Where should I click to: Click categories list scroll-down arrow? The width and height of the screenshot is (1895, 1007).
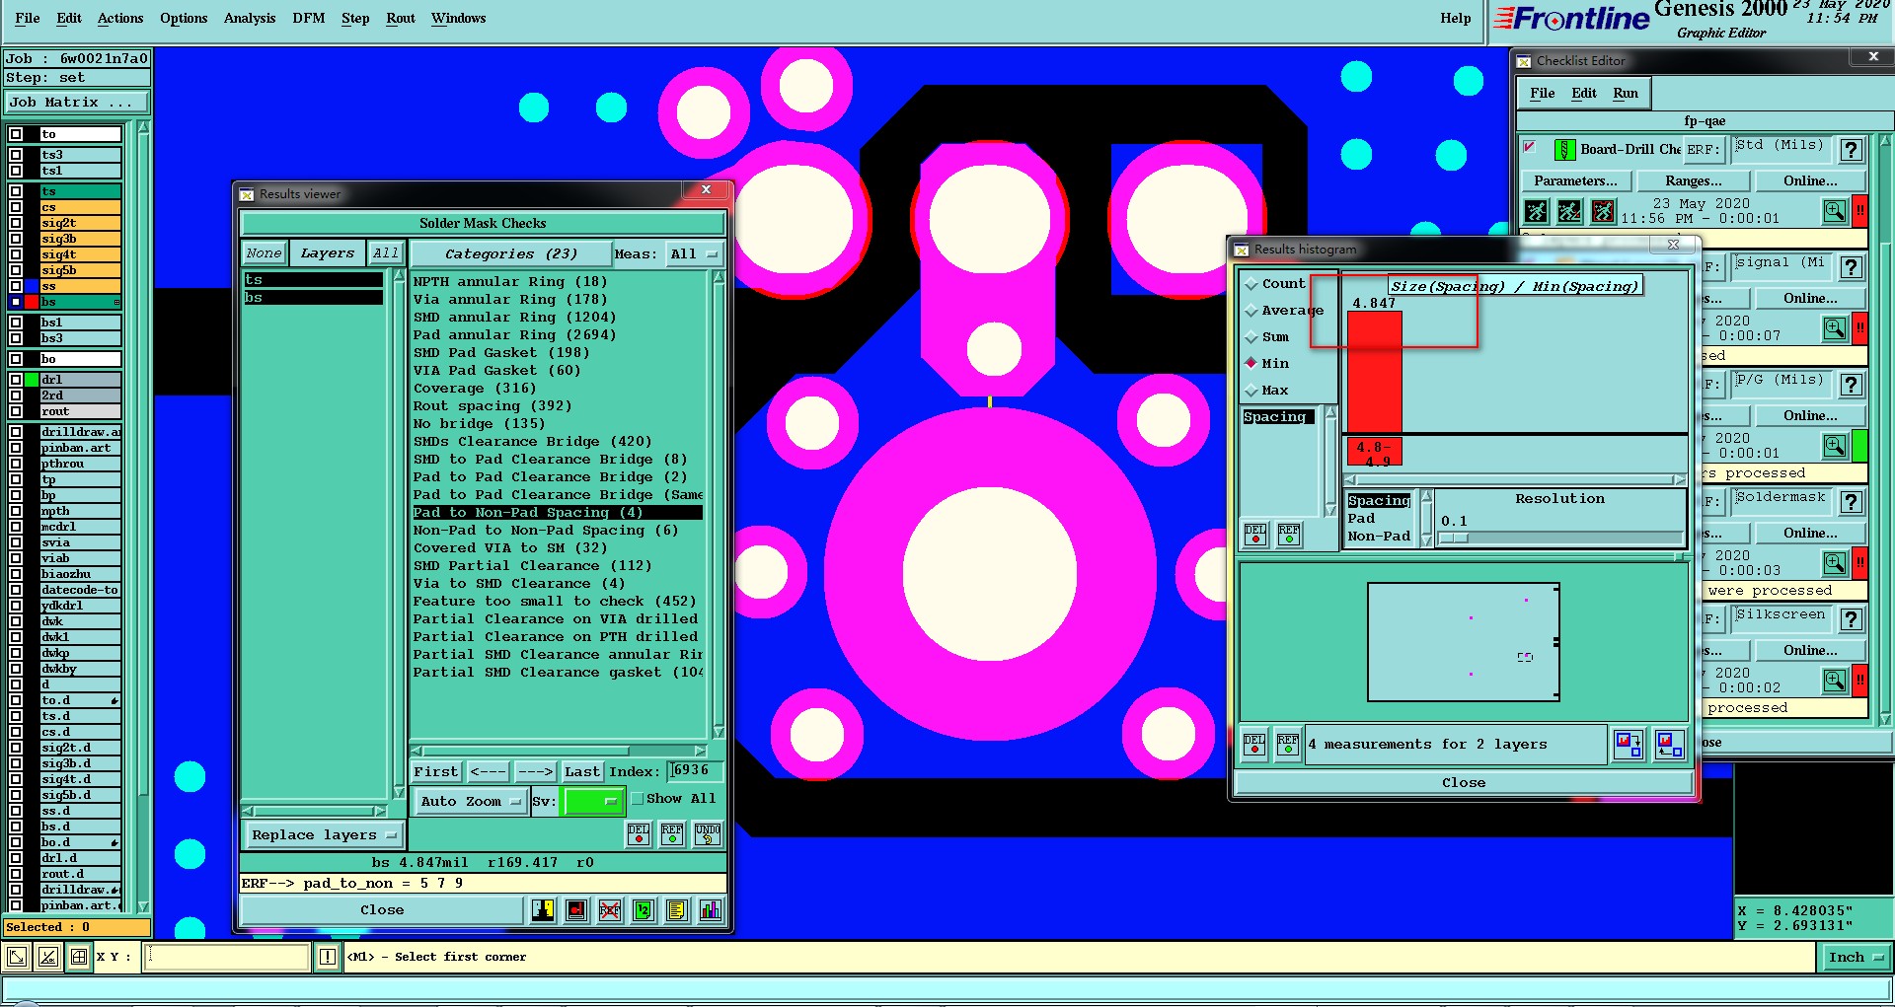719,732
